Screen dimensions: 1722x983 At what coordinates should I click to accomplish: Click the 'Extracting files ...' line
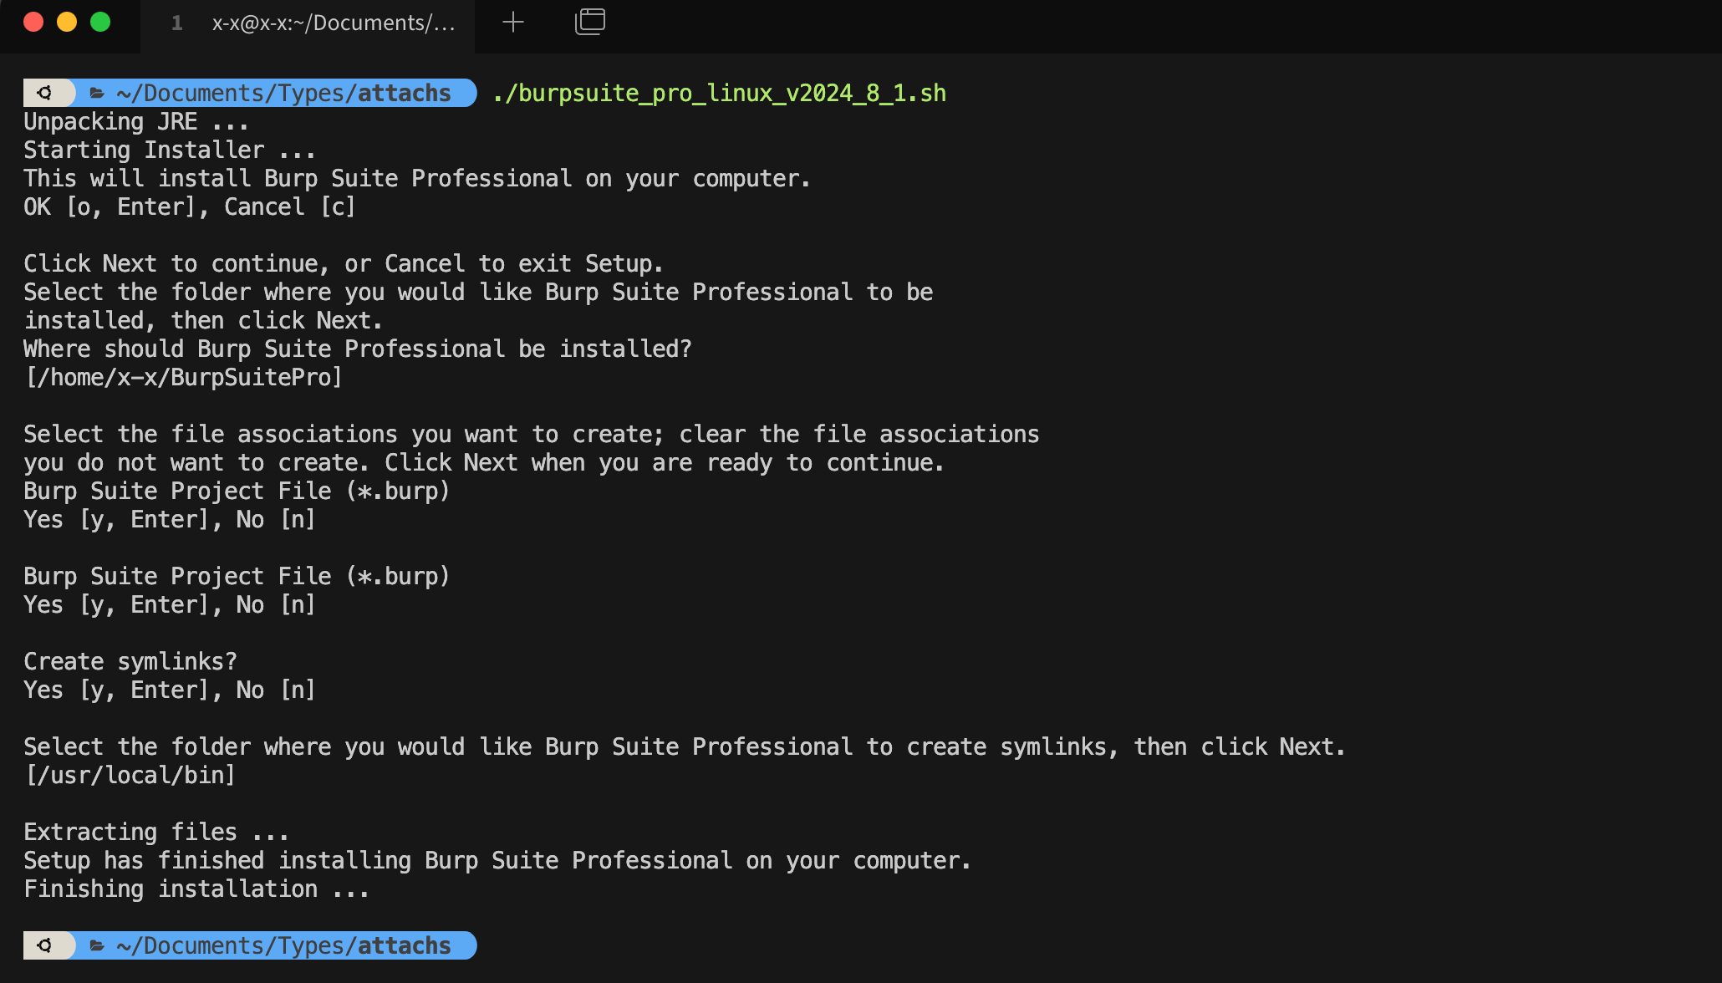[x=156, y=833]
